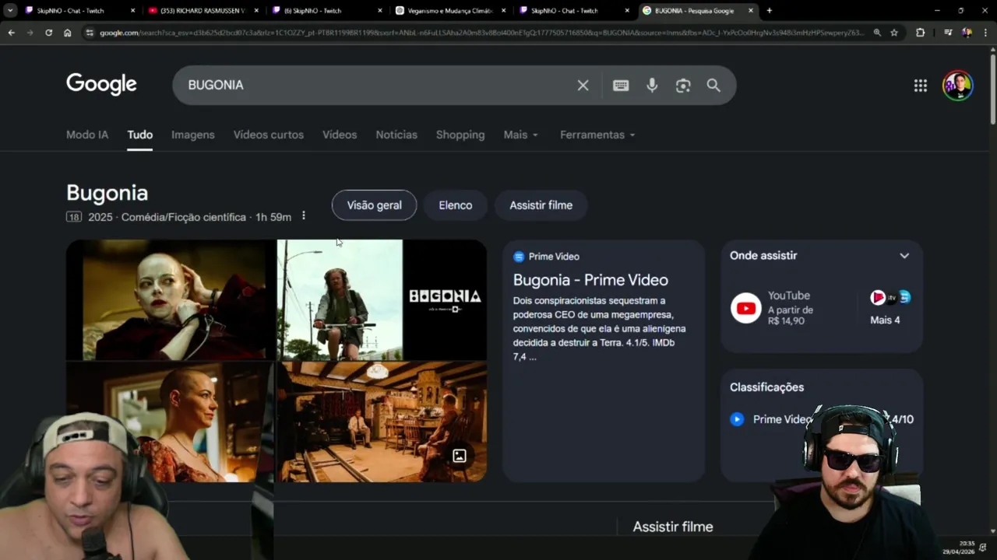Image resolution: width=997 pixels, height=560 pixels.
Task: Switch to the (6) SkipNhO - Twitch tab
Action: pyautogui.click(x=328, y=11)
